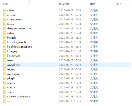Select the man folder name
This screenshot has width=132, height=106.
[10, 60]
